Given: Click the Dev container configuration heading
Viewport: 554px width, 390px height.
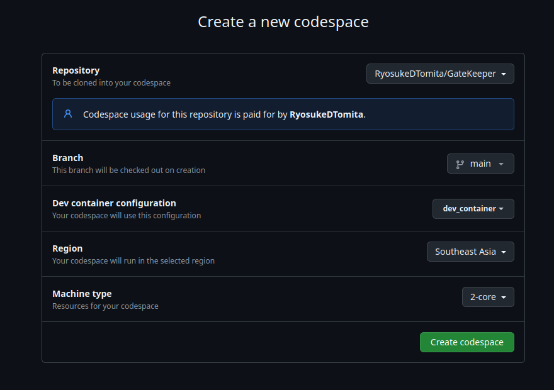Looking at the screenshot, I should (114, 203).
